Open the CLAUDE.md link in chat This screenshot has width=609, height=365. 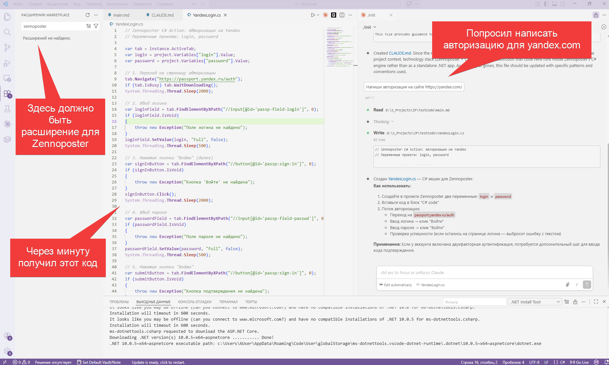pyautogui.click(x=400, y=53)
